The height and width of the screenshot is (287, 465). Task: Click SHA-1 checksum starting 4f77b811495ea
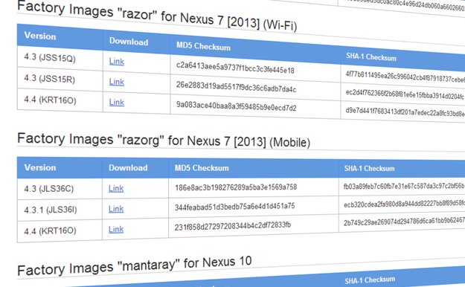(405, 77)
